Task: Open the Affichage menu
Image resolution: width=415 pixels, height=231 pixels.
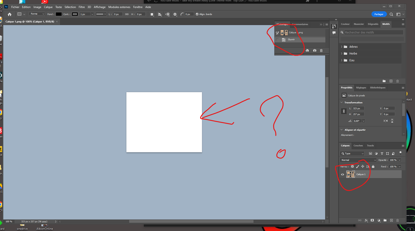Action: click(100, 7)
